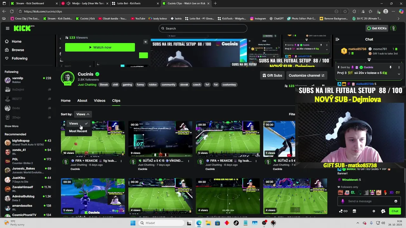406x228 pixels.
Task: Click the Kick search field
Action: coord(203,28)
